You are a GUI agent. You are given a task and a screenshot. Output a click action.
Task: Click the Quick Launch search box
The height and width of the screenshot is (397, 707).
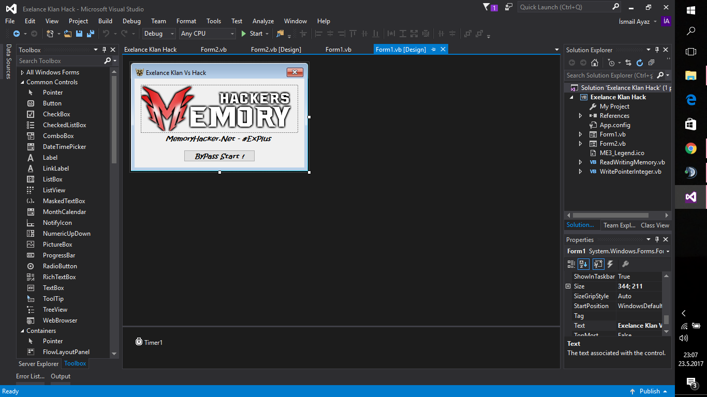565,7
